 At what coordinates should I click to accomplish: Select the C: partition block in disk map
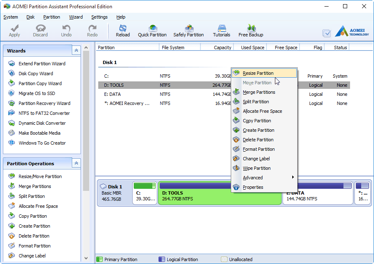tap(144, 193)
